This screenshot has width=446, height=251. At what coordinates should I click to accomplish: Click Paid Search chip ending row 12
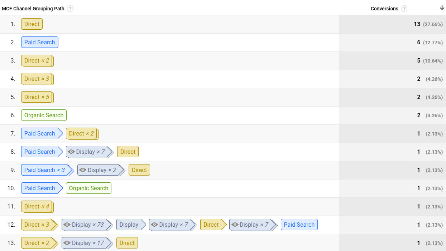tap(299, 225)
